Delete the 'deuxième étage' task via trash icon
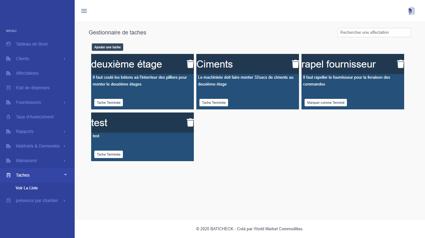This screenshot has height=238, width=425. tap(190, 64)
